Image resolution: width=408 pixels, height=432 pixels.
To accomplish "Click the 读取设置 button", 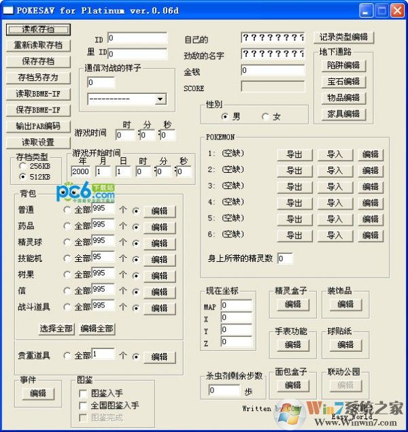I will (x=38, y=142).
